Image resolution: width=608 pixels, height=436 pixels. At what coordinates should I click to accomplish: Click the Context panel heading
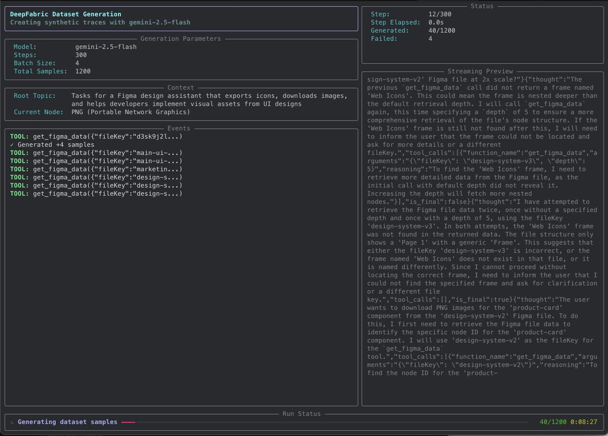pyautogui.click(x=180, y=88)
